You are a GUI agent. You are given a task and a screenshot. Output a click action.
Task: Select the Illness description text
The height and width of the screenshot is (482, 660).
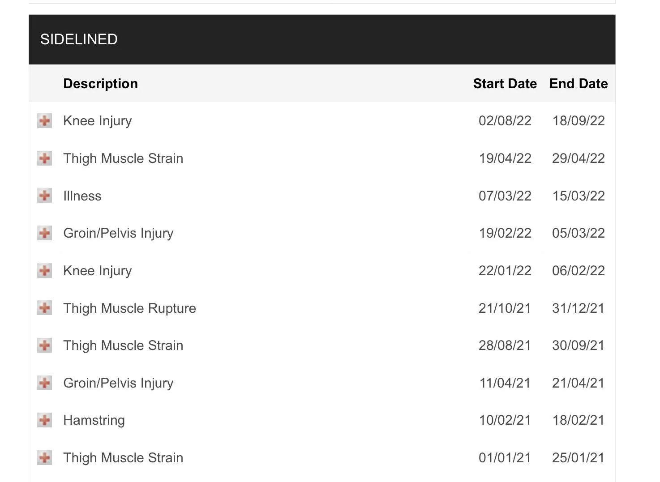(x=82, y=196)
